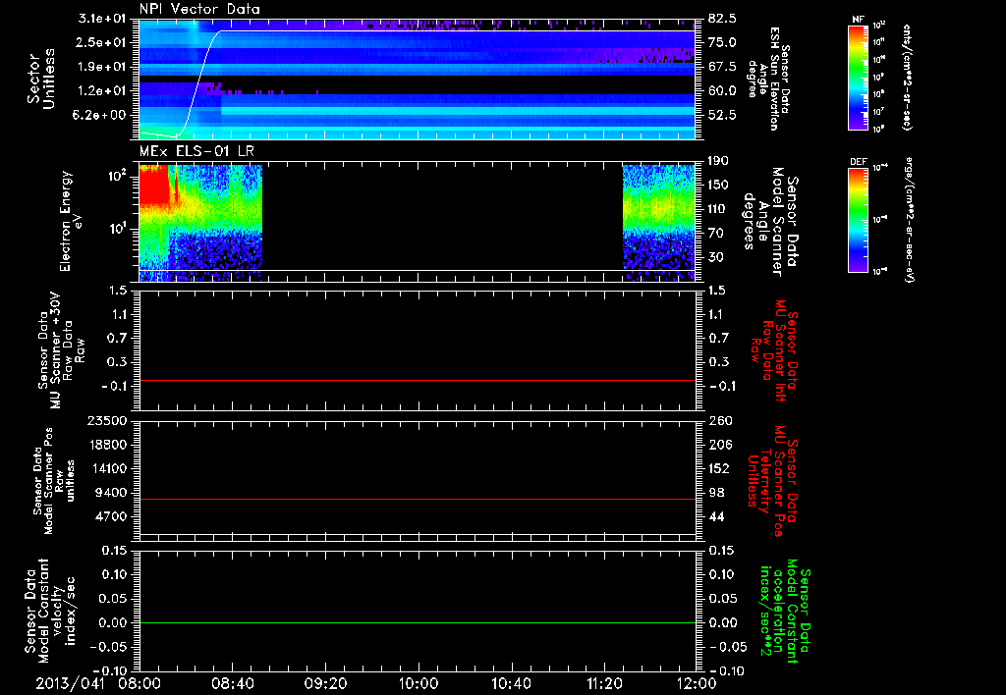Image resolution: width=1006 pixels, height=695 pixels.
Task: Click the red high-flux region in the ELS spectrogram
Action: click(154, 185)
